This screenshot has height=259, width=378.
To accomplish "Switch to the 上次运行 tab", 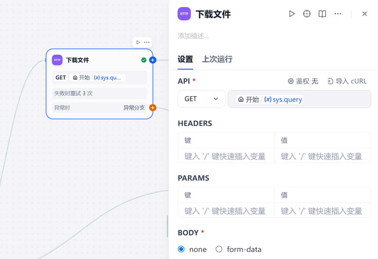I will (217, 59).
